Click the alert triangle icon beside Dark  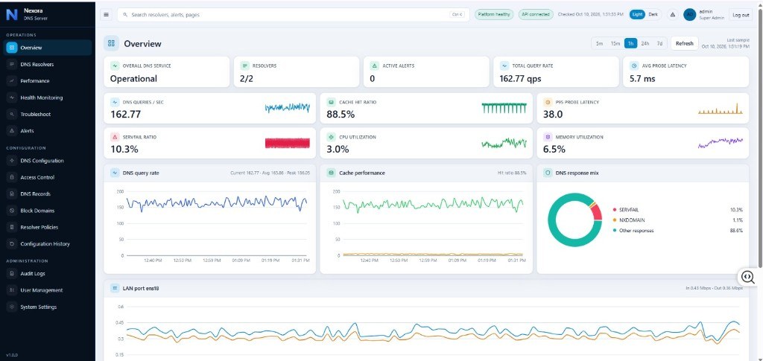[673, 15]
